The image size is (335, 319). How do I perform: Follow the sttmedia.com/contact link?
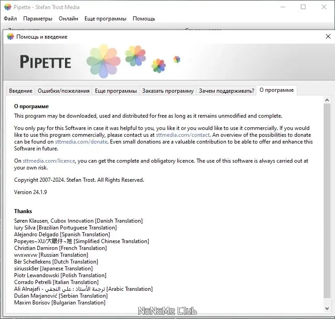183,135
